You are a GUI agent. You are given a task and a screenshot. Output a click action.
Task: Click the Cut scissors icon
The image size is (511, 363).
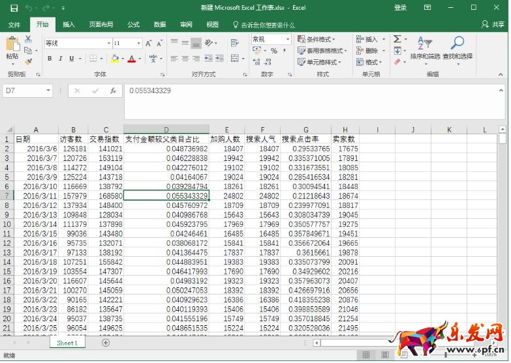pos(29,39)
